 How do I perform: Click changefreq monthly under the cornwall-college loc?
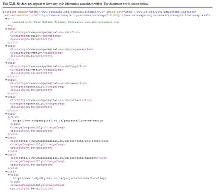(37, 185)
